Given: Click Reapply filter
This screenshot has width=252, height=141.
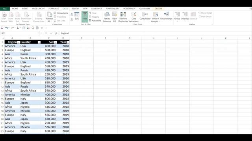Looking at the screenshot, I should click(94, 17).
